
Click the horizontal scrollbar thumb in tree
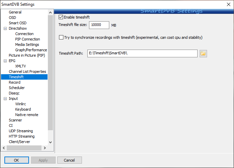click(24, 148)
